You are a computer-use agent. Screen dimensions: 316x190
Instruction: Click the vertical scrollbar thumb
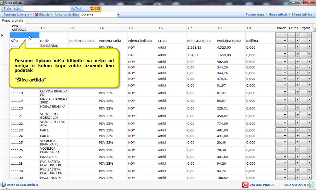(314, 30)
